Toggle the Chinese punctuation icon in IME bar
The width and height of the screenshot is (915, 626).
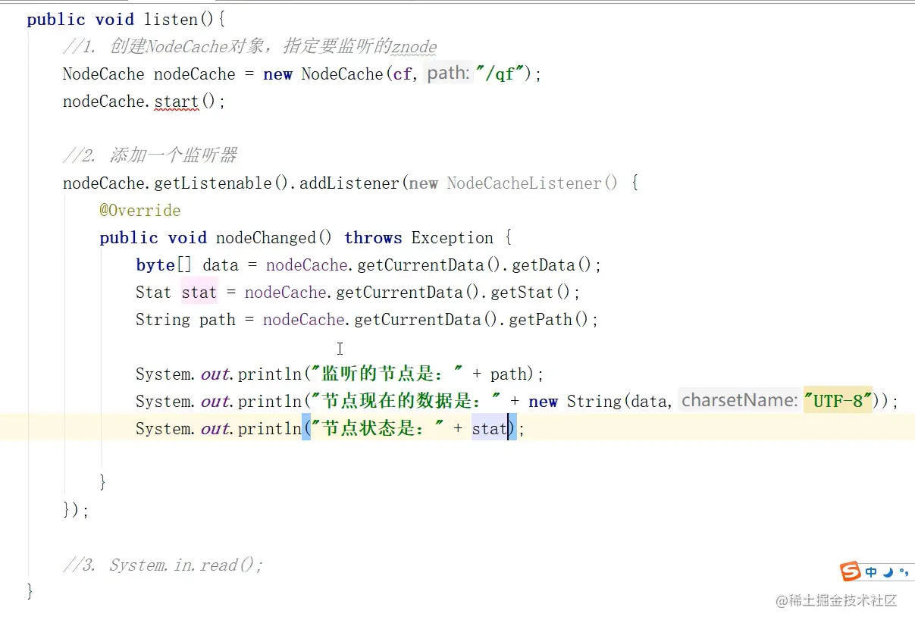[x=904, y=572]
